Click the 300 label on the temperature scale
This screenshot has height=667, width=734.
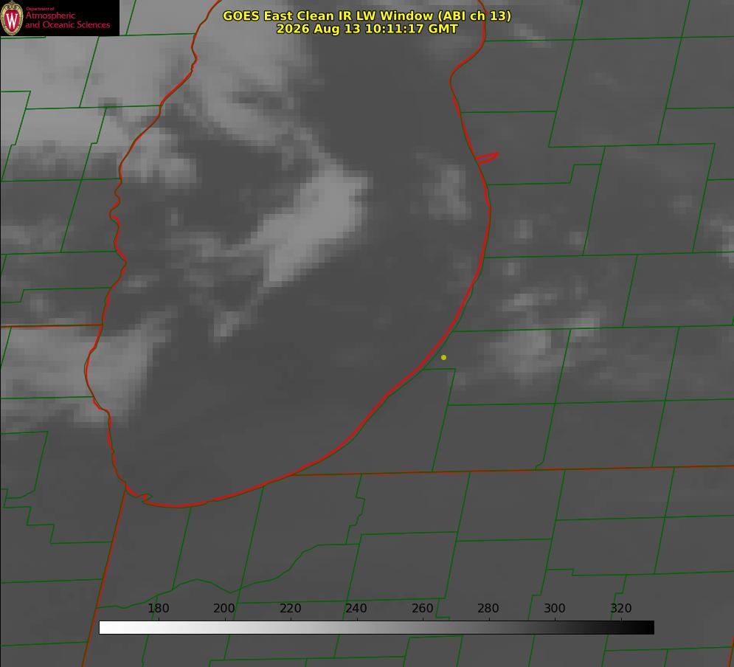555,608
